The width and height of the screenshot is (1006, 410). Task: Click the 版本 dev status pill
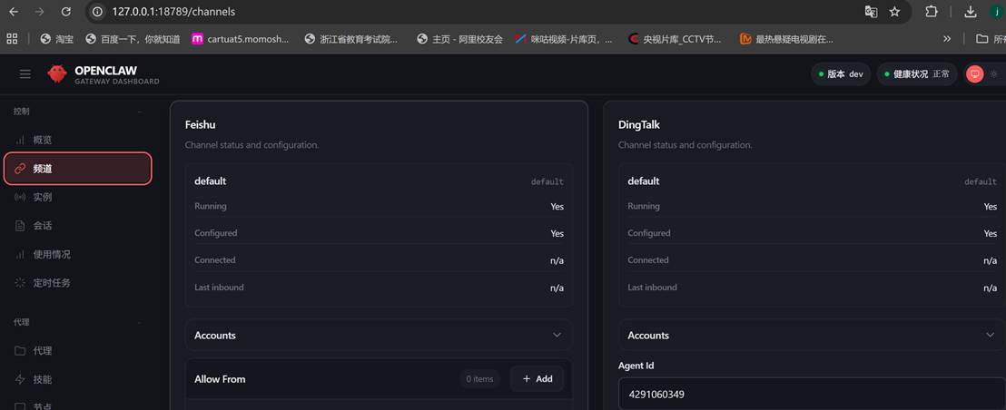coord(841,73)
